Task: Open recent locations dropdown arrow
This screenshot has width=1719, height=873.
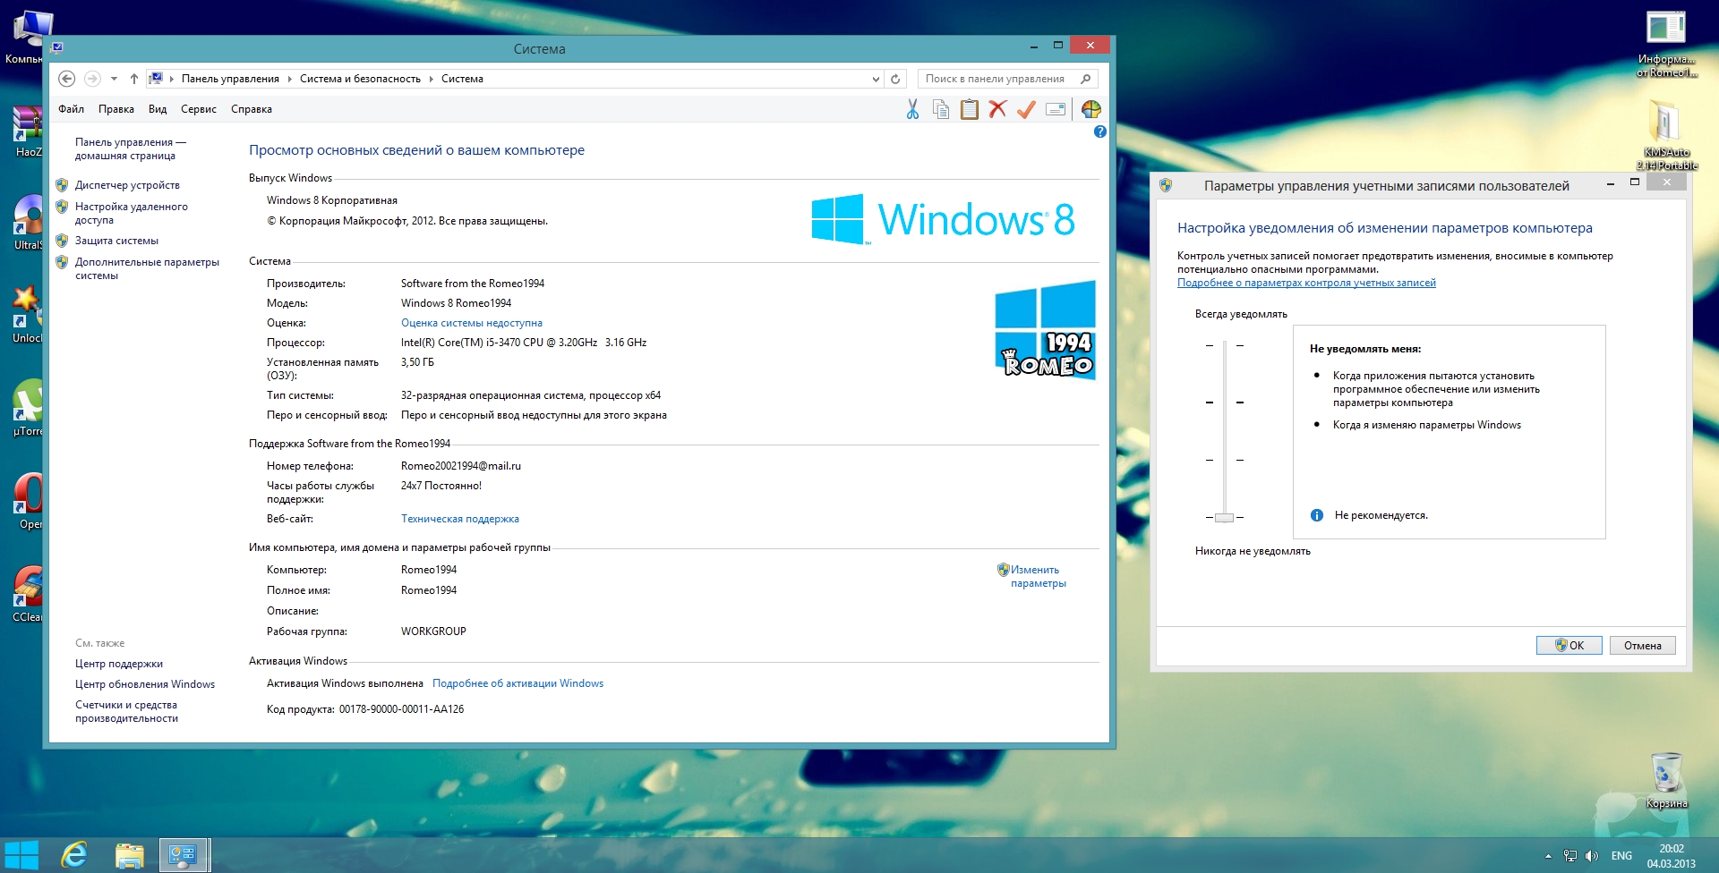Action: pos(114,79)
